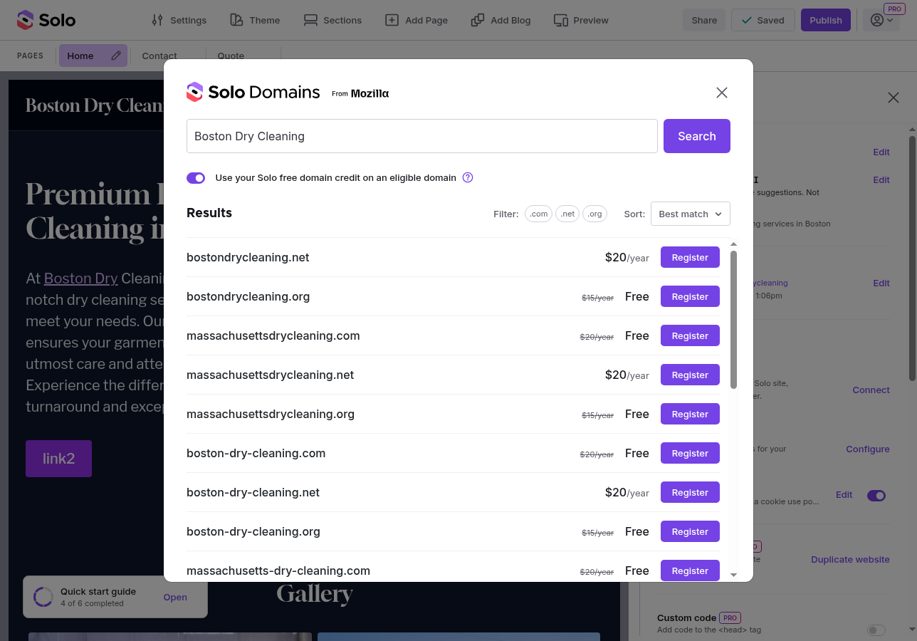Viewport: 917px width, 641px height.
Task: Toggle the cookie use policy switch
Action: click(x=876, y=495)
